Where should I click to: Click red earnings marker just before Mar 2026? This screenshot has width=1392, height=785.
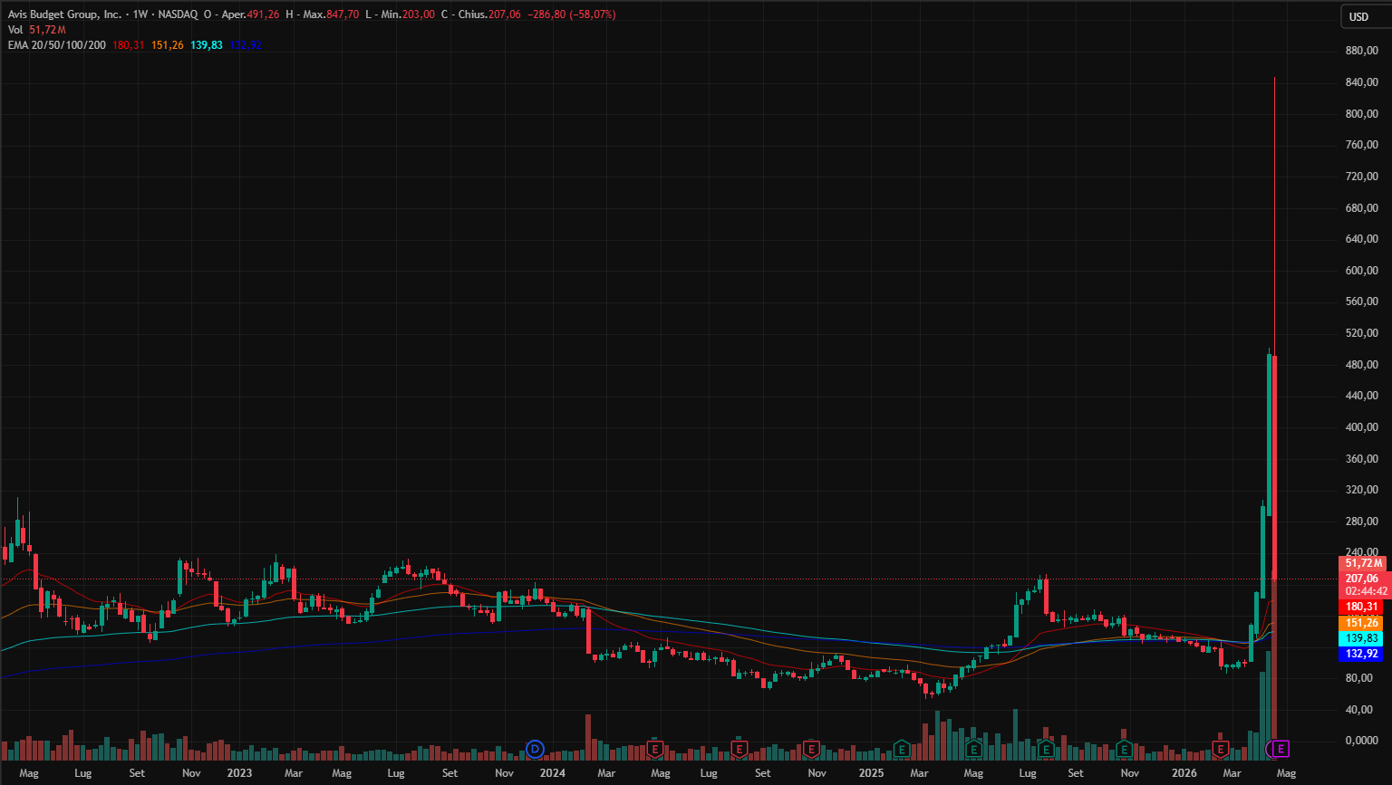tap(1220, 749)
